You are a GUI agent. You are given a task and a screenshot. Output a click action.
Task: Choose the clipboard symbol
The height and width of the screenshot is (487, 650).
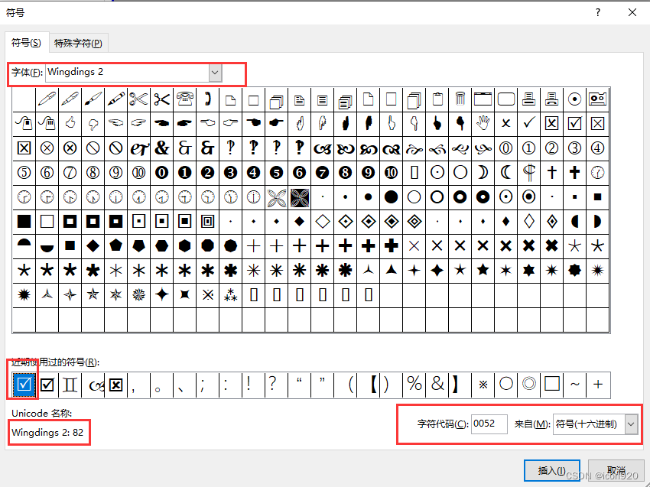[437, 99]
